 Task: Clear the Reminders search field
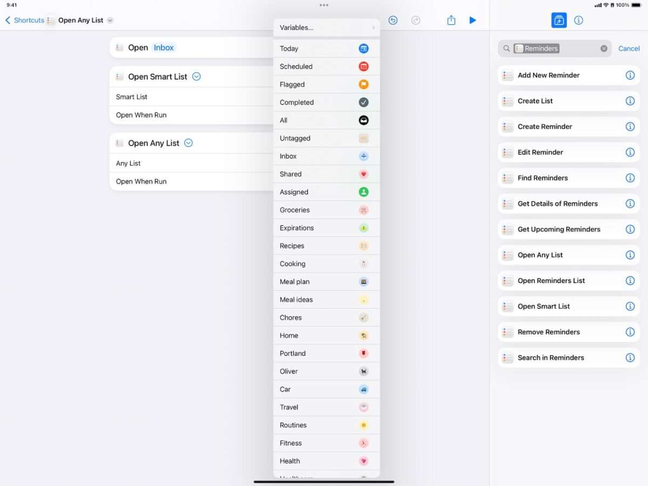click(x=604, y=49)
